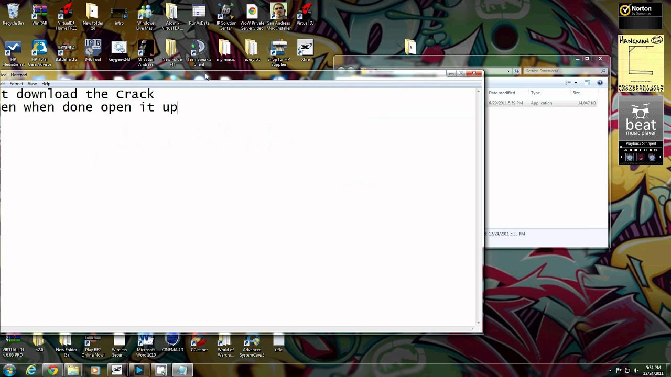
Task: Expand the view options dropdown arrow in Explorer
Action: [x=576, y=83]
